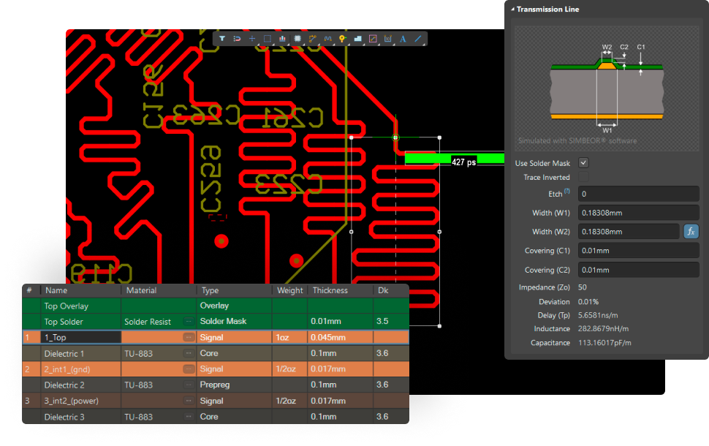Select the 2_int1_(gnd) layer row
This screenshot has width=709, height=446.
pos(66,369)
